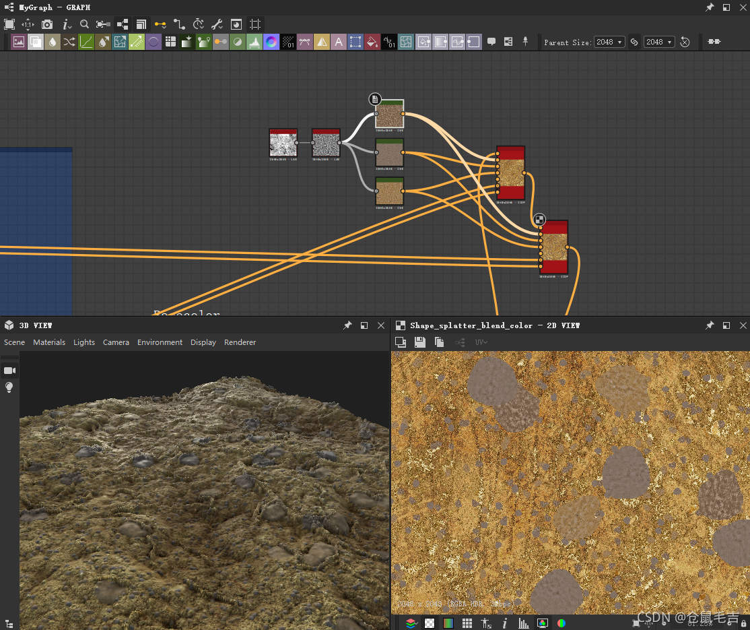
Task: Open the Materials menu in 3D View
Action: click(49, 342)
